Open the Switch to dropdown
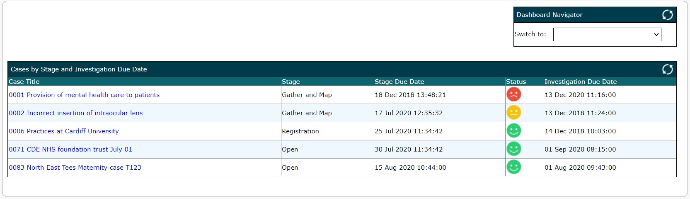This screenshot has height=199, width=690. click(607, 34)
